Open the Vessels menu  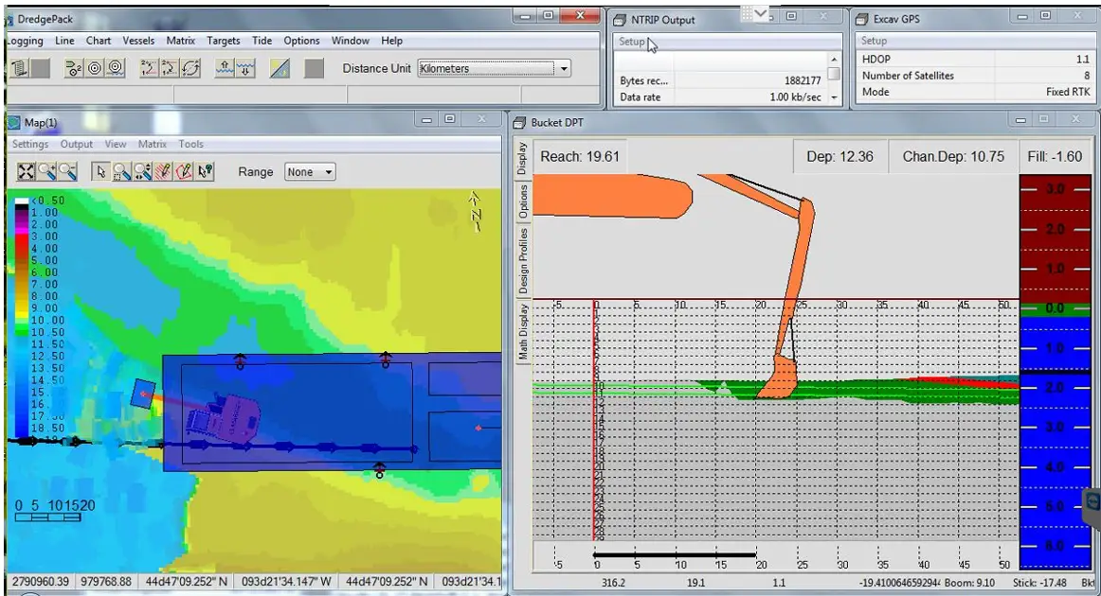coord(138,41)
